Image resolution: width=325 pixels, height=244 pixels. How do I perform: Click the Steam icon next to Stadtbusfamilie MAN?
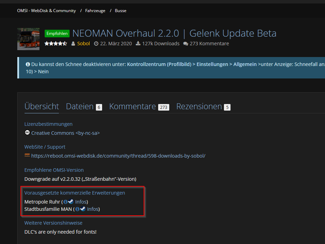(82, 209)
